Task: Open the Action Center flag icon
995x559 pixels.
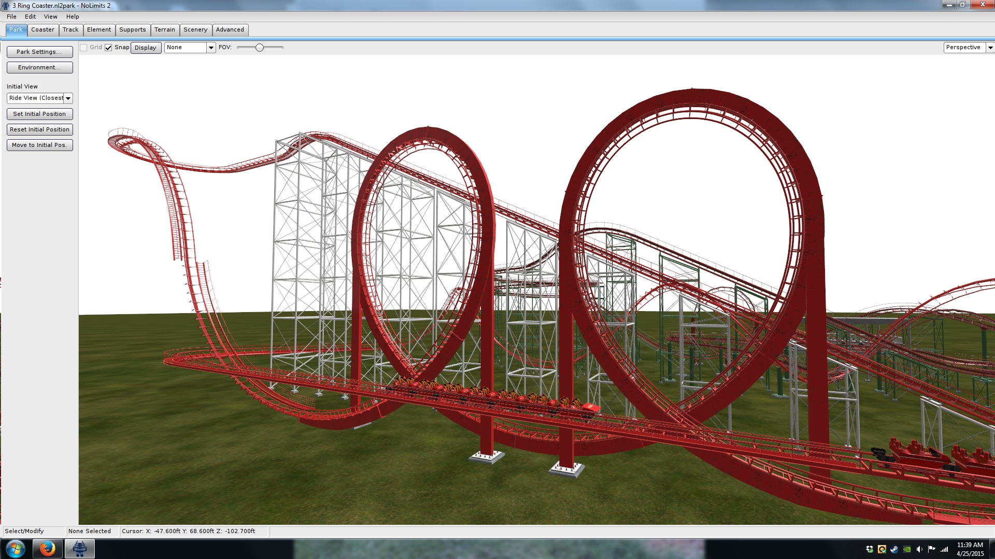Action: point(932,549)
